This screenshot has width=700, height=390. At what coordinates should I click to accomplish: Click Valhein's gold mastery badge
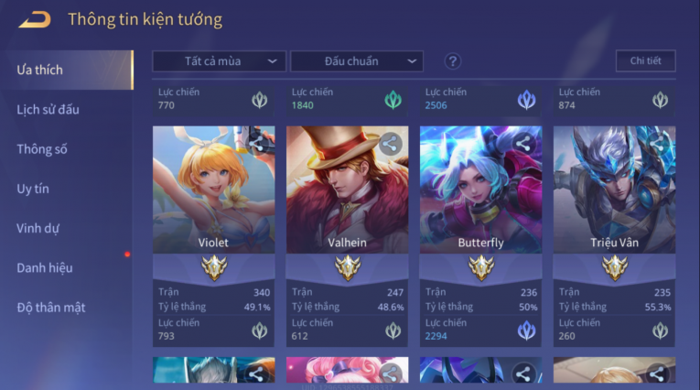point(348,267)
